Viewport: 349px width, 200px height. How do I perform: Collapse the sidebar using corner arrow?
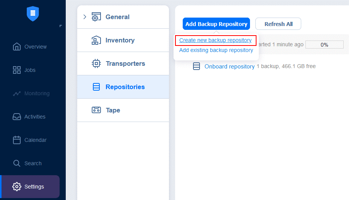pos(60,26)
